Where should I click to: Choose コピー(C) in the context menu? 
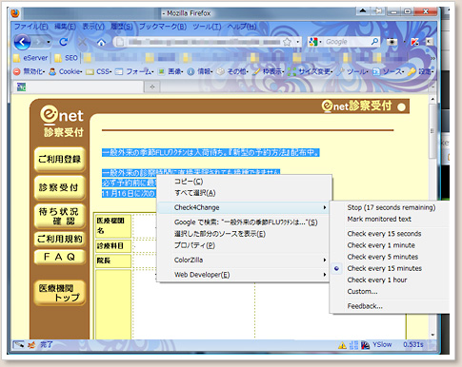pos(244,182)
